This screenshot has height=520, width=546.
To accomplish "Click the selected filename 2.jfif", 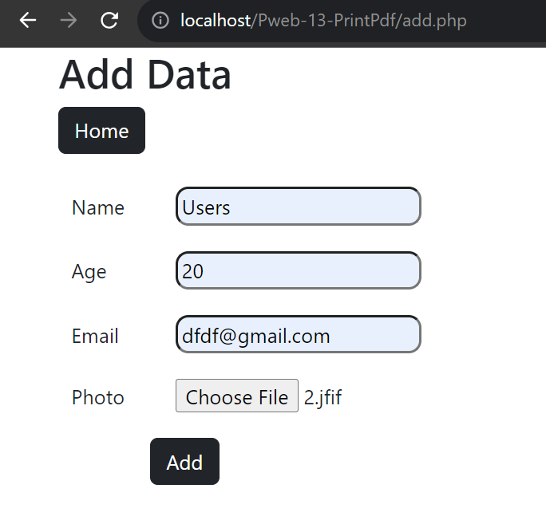I will [x=322, y=397].
